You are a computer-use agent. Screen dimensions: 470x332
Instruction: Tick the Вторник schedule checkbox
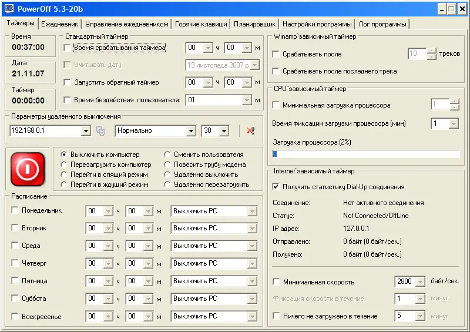tap(15, 227)
